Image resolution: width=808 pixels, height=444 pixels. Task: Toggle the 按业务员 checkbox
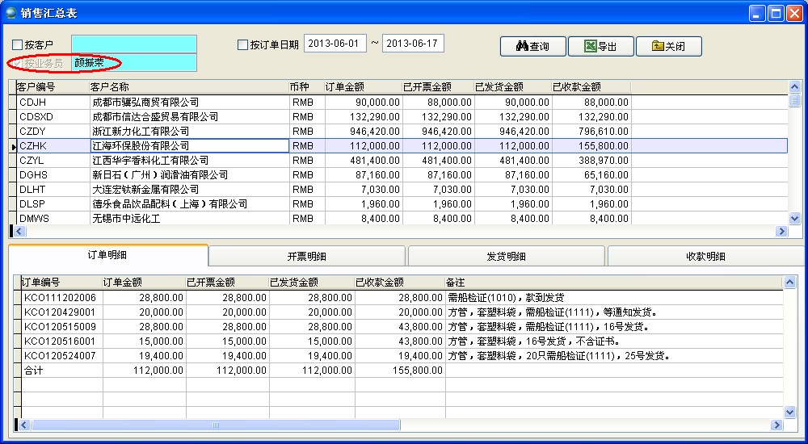[18, 63]
